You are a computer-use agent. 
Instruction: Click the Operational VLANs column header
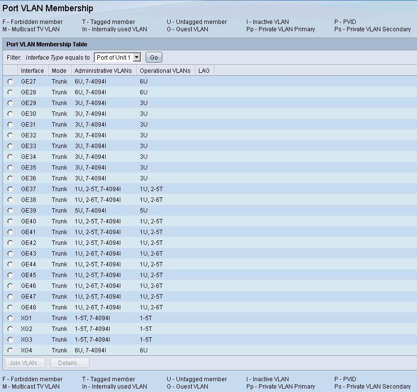(165, 71)
